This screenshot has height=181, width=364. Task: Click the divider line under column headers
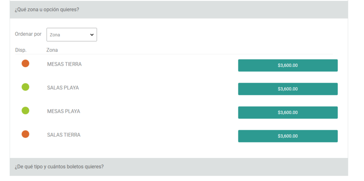pos(174,54)
